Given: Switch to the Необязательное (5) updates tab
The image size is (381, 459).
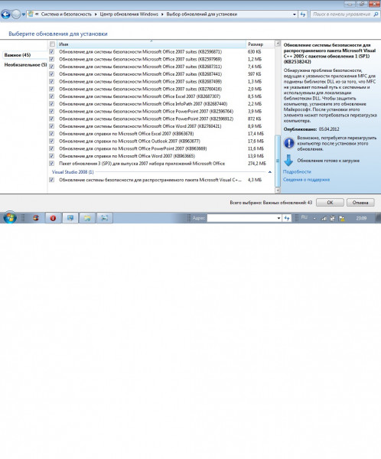Looking at the screenshot, I should click(x=25, y=65).
